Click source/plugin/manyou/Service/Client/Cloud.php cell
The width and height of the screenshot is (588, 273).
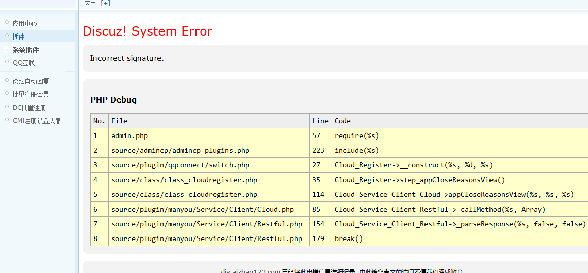pyautogui.click(x=209, y=209)
